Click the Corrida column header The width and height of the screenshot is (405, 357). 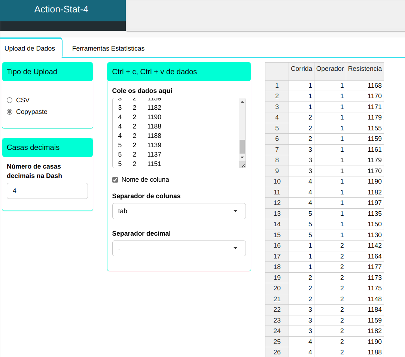pyautogui.click(x=301, y=69)
